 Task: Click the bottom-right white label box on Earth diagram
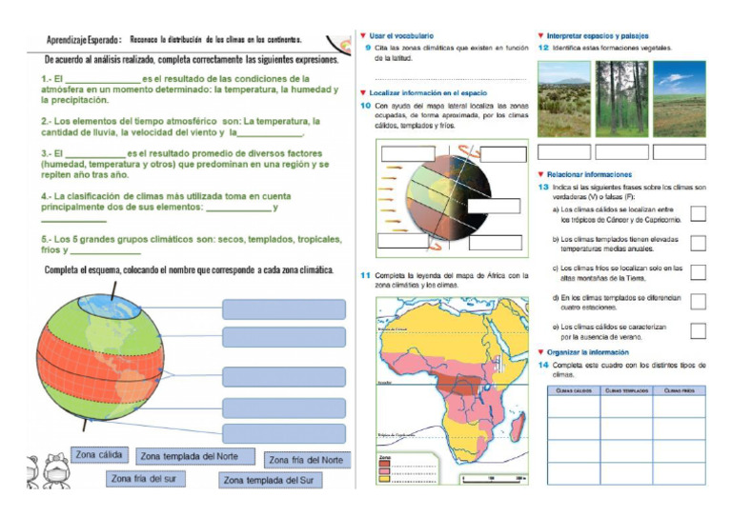pyautogui.click(x=496, y=243)
